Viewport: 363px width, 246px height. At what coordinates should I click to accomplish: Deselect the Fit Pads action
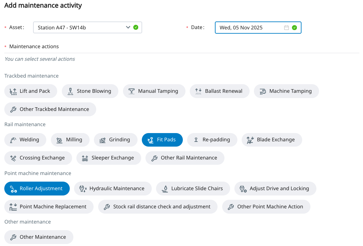162,140
